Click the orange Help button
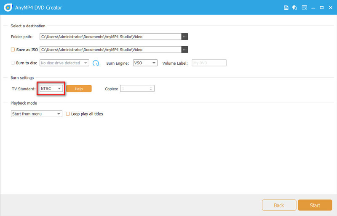 [x=79, y=89]
